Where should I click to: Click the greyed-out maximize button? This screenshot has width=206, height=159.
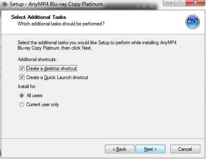180,2
